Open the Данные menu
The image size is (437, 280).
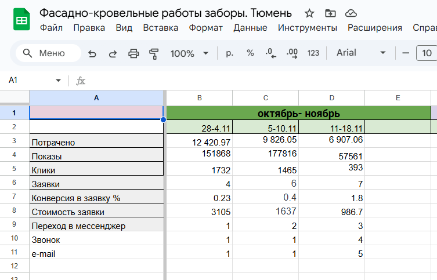[x=250, y=27]
